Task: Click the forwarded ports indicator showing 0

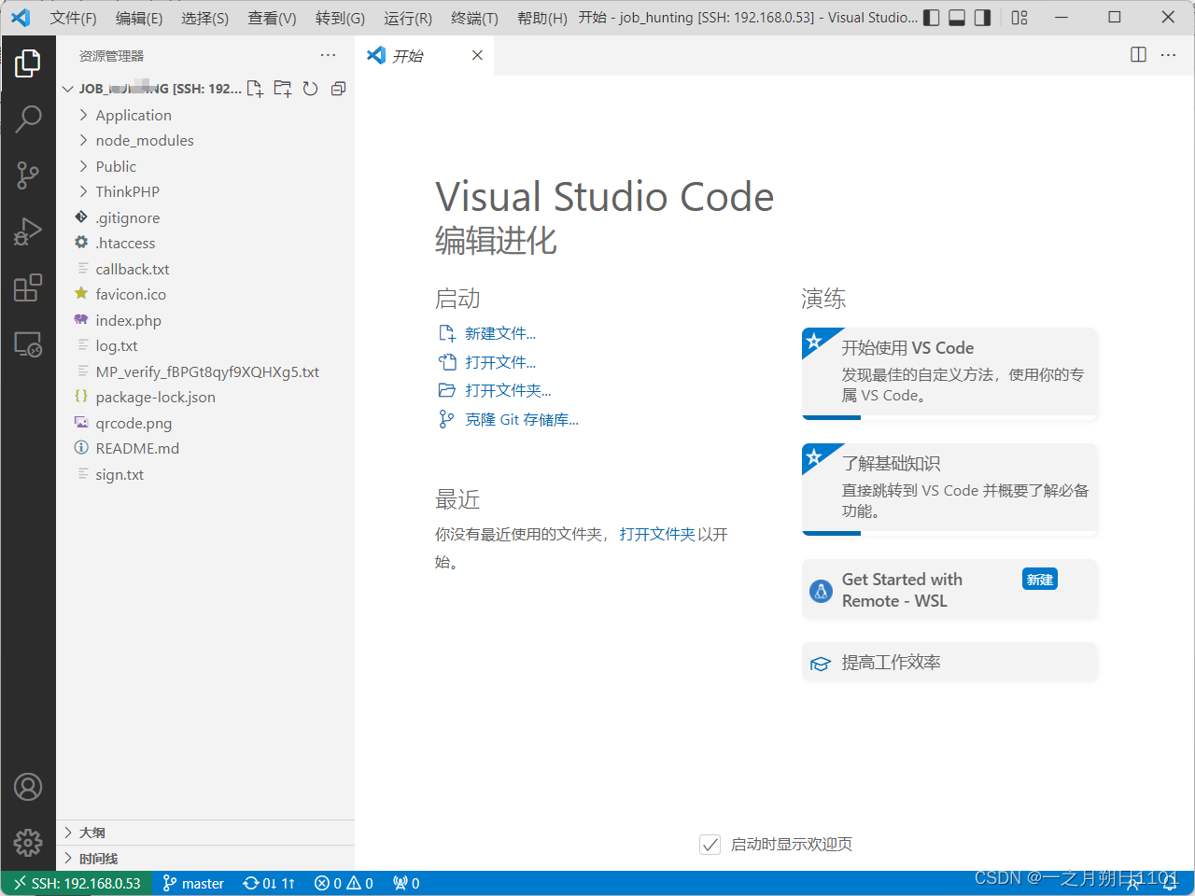Action: point(406,883)
